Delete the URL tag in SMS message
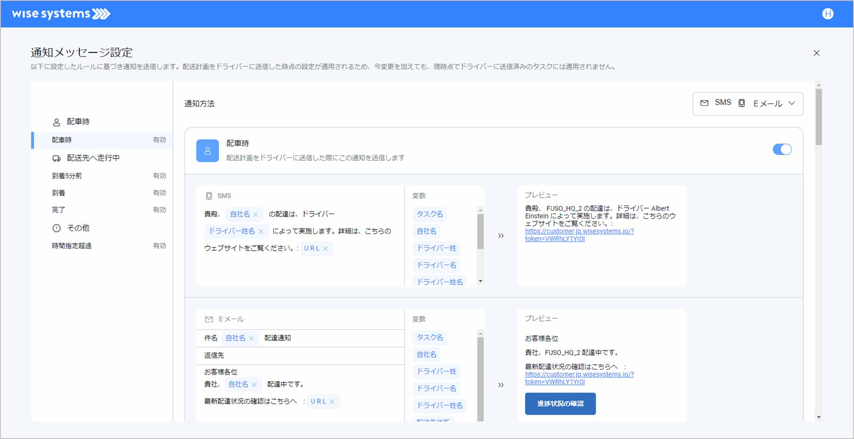The height and width of the screenshot is (439, 854). point(326,249)
